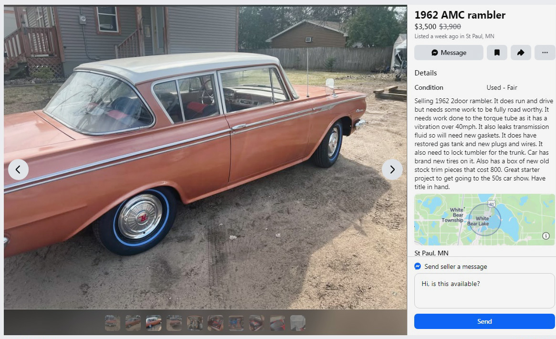Go to the next photo
Viewport: 556px width, 339px height.
(x=392, y=169)
